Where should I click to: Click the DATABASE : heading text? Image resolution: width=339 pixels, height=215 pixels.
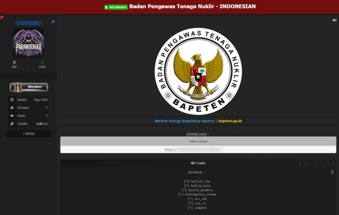[x=197, y=172]
